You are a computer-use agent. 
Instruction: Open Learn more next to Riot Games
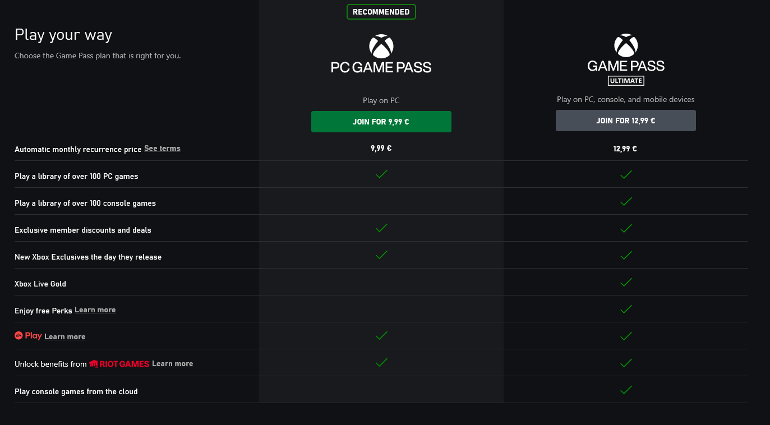pyautogui.click(x=173, y=364)
